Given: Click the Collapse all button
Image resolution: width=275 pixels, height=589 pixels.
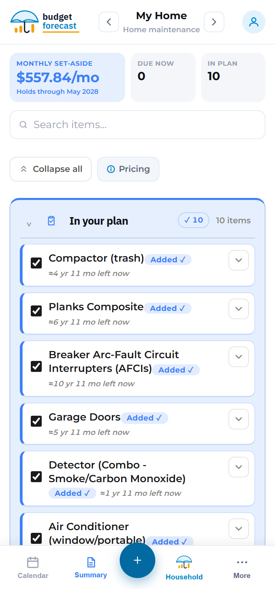Looking at the screenshot, I should point(51,169).
